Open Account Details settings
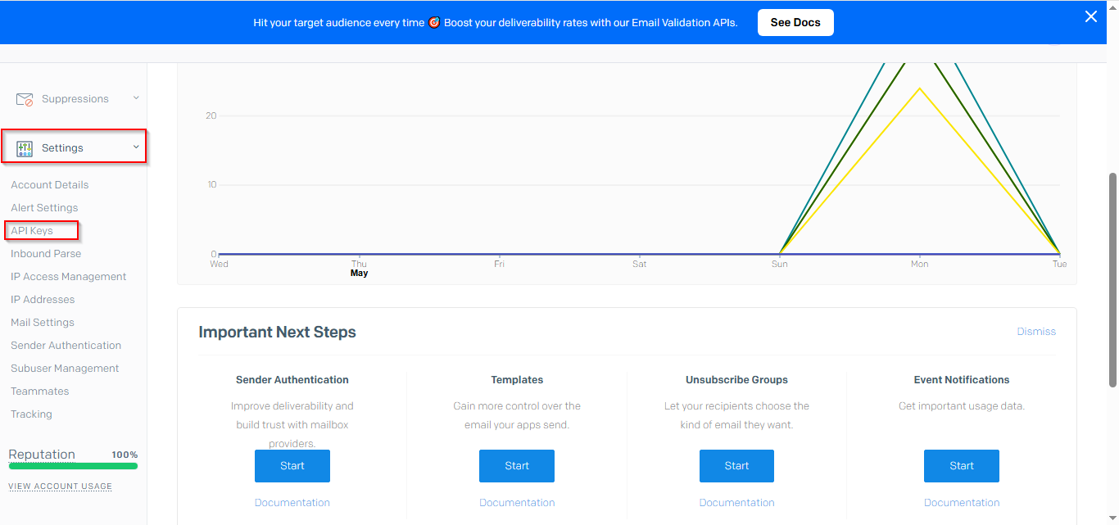Screen dimensions: 1119x525 point(50,185)
